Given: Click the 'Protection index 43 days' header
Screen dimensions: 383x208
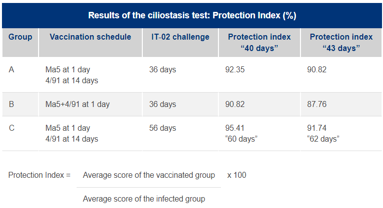Looking at the screenshot, I should (341, 42).
